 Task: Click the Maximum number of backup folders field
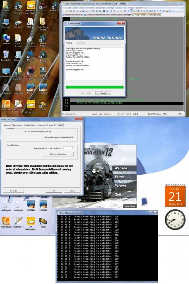(68, 148)
